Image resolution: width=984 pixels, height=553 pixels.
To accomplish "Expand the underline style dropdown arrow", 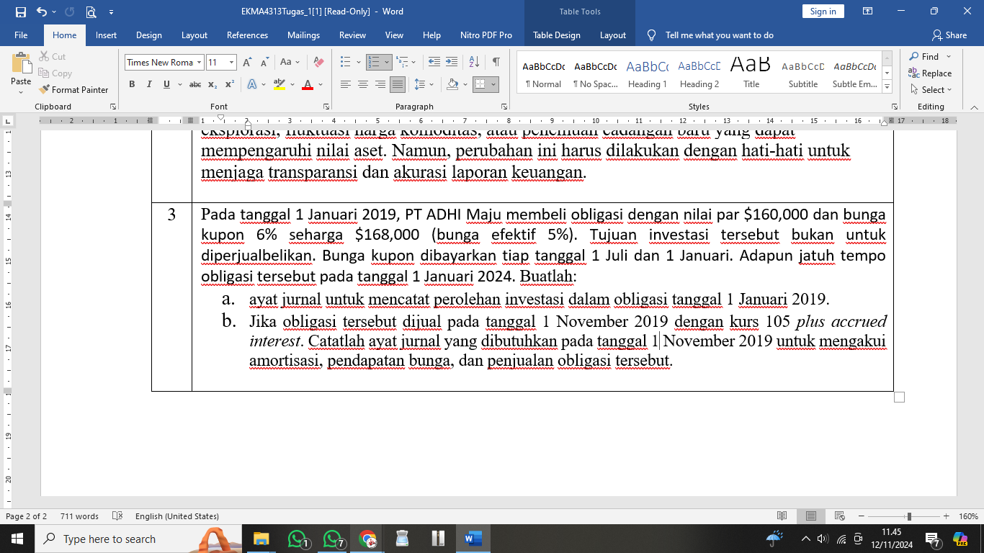I will (179, 84).
